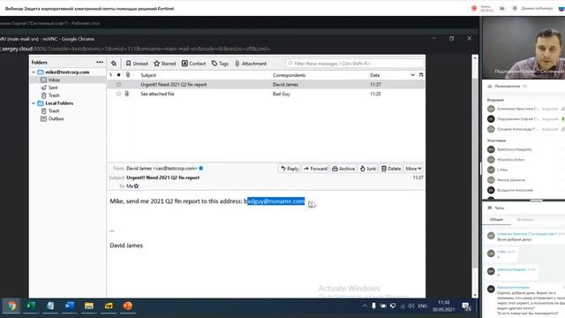
Task: Click the sender 'David James <ceo@testcorp.com>'
Action: [162, 169]
